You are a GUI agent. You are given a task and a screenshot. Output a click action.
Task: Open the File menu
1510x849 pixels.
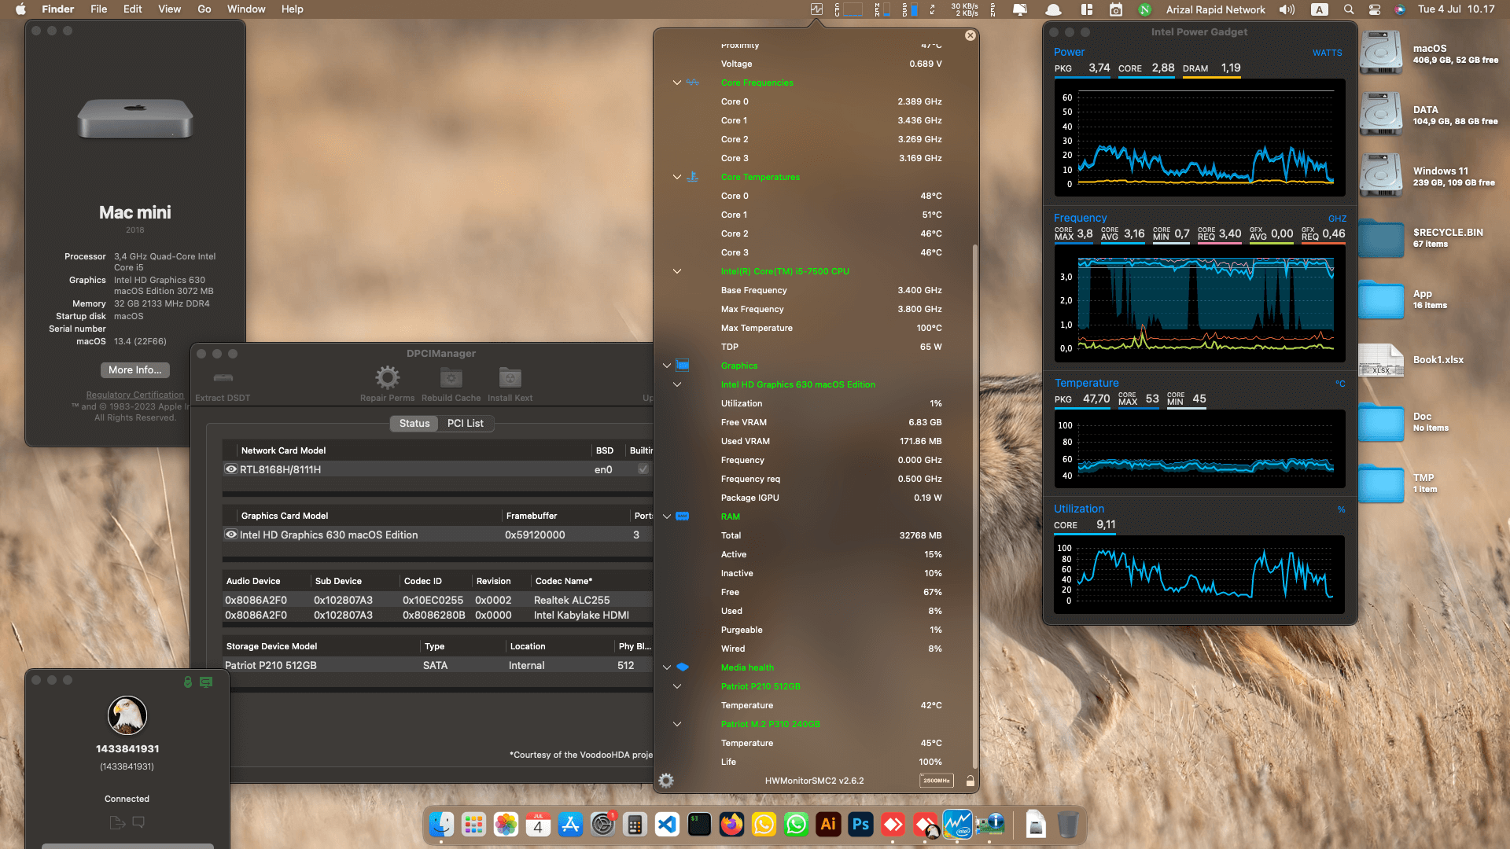[98, 9]
